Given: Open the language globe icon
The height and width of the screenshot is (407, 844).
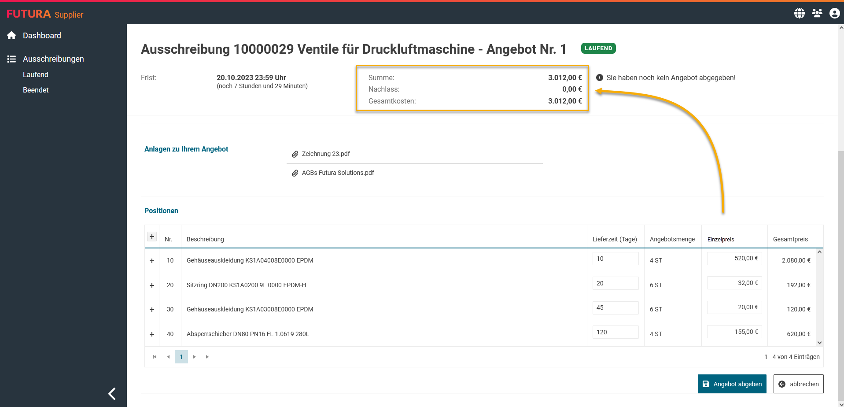Looking at the screenshot, I should pyautogui.click(x=799, y=13).
